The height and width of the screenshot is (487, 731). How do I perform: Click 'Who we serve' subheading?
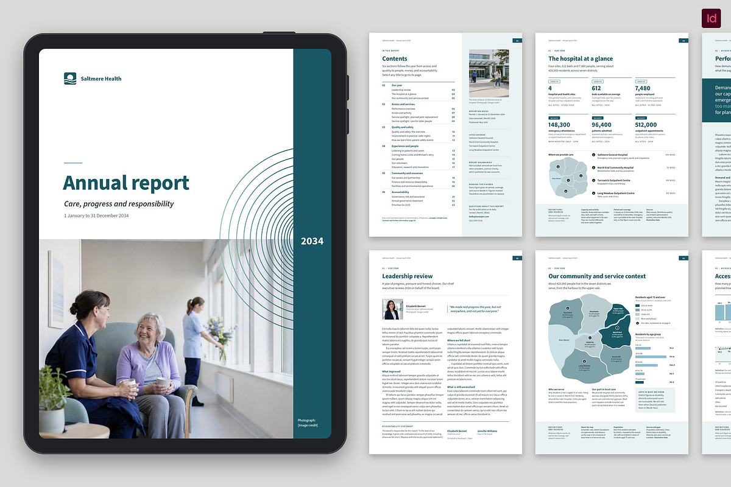click(x=556, y=390)
